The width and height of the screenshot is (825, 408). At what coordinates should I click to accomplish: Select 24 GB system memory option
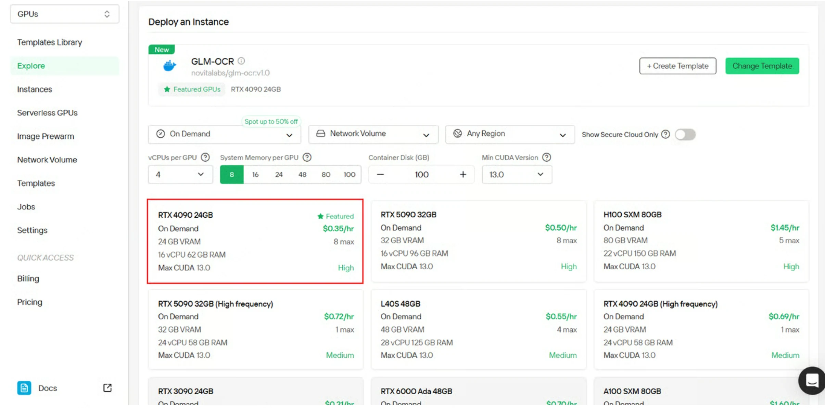click(x=279, y=174)
